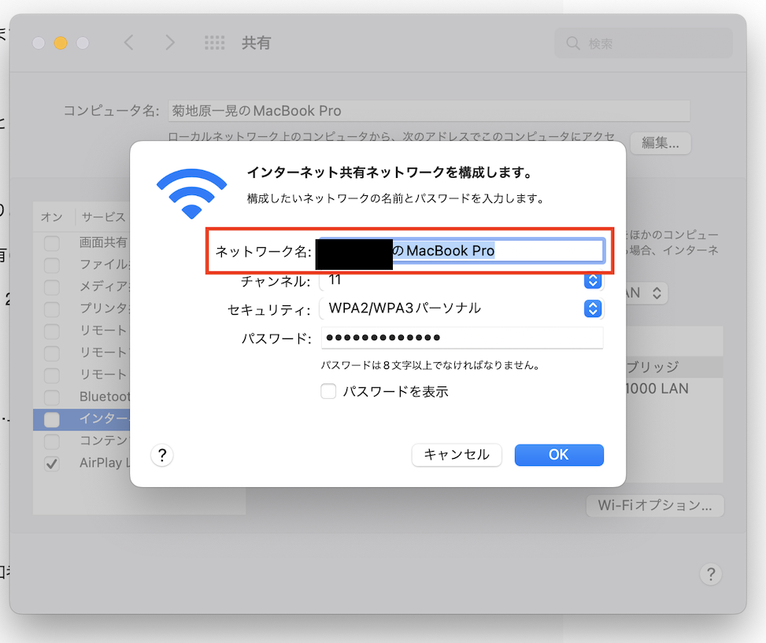The image size is (766, 643).
Task: Click the キャンセル button
Action: [x=457, y=455]
